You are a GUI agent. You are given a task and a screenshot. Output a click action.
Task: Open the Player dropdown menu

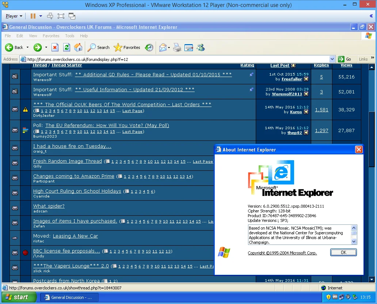point(14,16)
